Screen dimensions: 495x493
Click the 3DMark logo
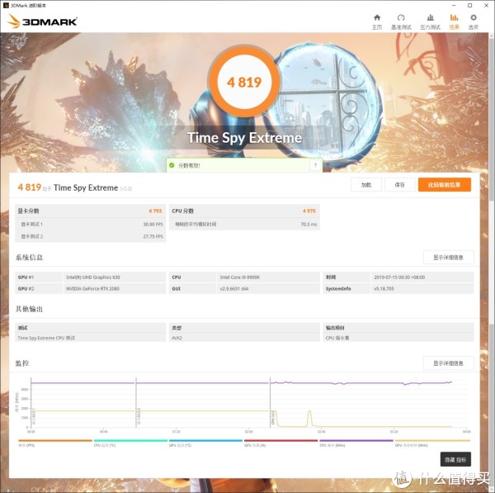pos(43,21)
